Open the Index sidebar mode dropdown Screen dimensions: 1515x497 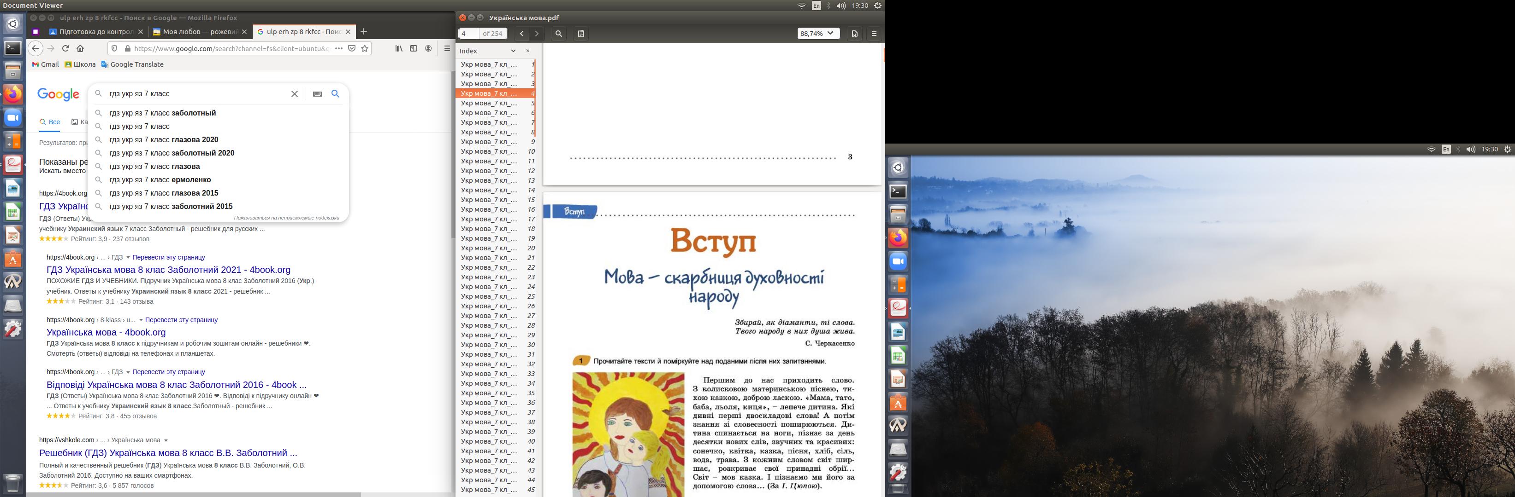[513, 51]
